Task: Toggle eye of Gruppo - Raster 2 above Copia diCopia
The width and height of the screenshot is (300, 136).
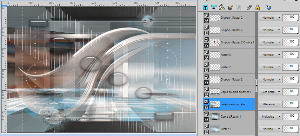Action: (206, 82)
